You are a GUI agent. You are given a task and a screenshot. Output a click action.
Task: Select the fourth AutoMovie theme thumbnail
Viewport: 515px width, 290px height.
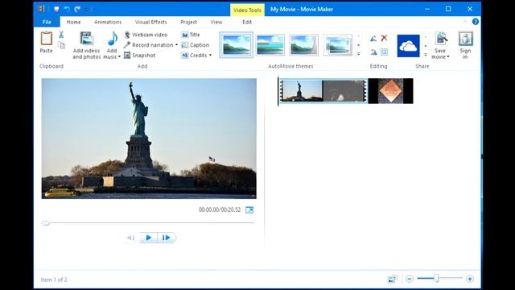(x=337, y=45)
